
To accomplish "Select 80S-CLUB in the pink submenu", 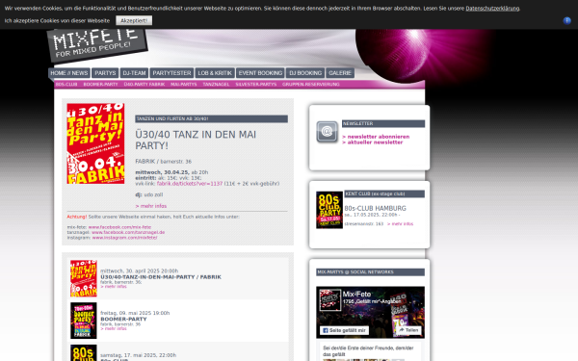I will coord(66,85).
